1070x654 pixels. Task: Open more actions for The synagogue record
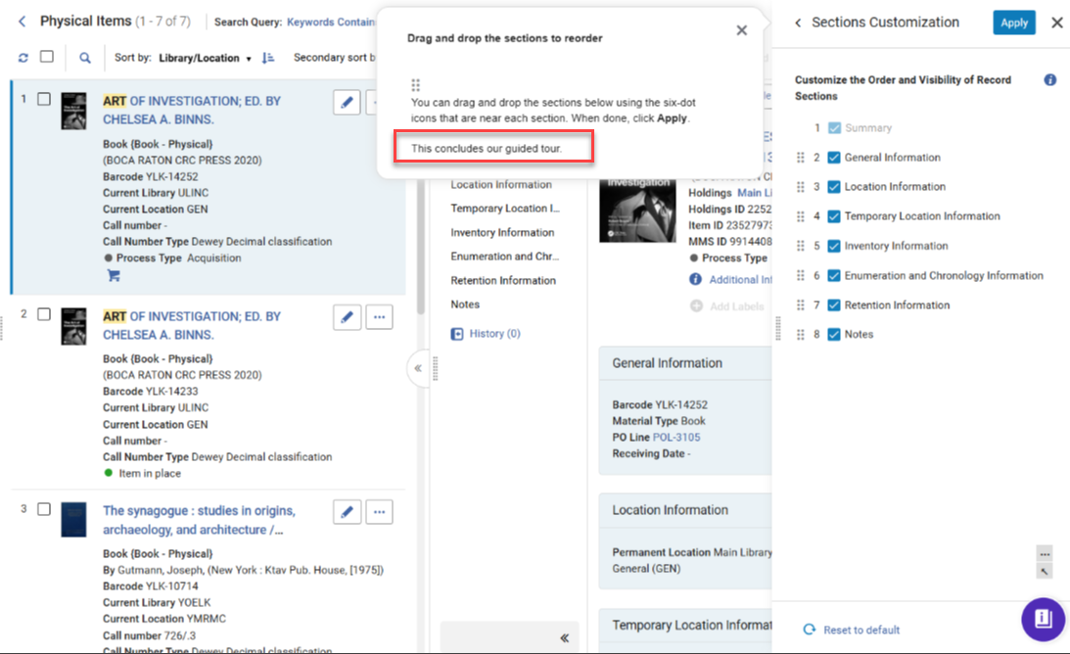380,512
